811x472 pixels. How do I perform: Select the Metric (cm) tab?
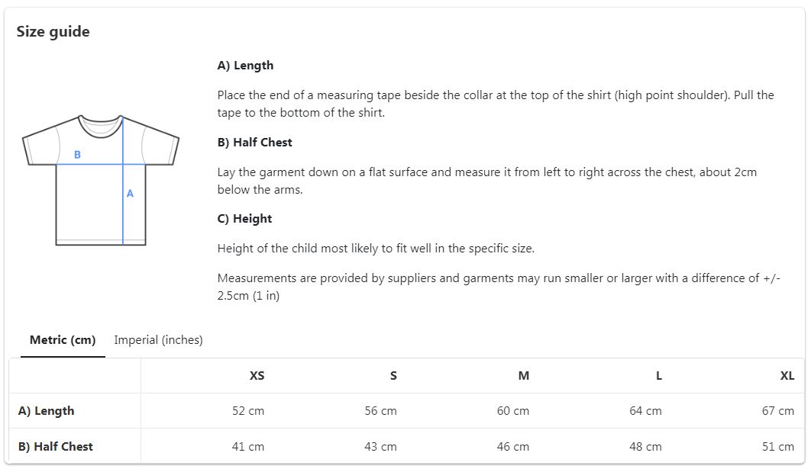[63, 340]
